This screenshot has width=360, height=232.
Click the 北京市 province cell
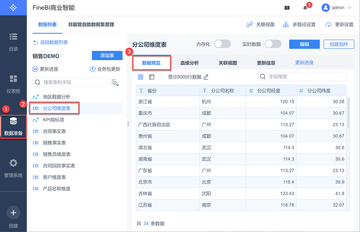pyautogui.click(x=168, y=182)
